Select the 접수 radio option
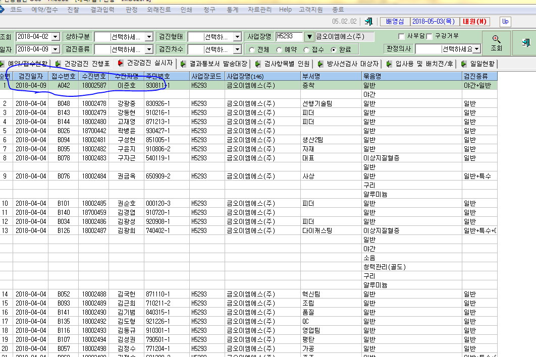The height and width of the screenshot is (357, 536). click(306, 50)
